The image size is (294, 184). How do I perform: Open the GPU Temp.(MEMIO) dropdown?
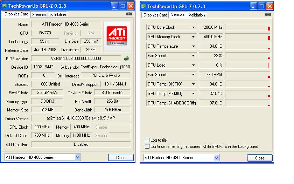[x=193, y=94]
